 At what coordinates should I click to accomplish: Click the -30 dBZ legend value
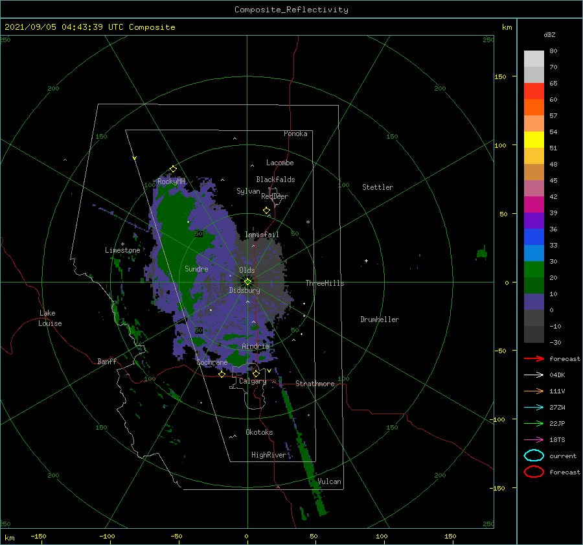click(x=555, y=342)
